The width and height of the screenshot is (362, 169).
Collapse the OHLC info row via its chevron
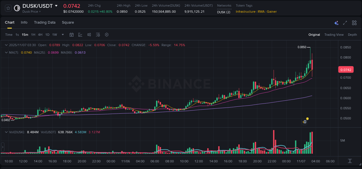6,45
